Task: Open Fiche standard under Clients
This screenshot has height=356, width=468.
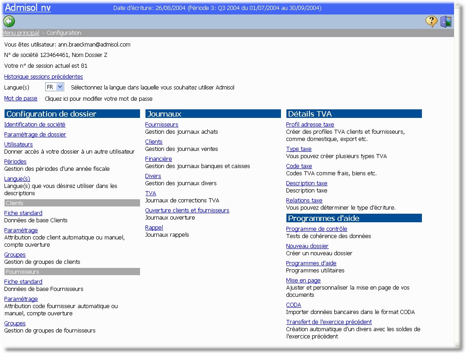Action: (x=23, y=213)
